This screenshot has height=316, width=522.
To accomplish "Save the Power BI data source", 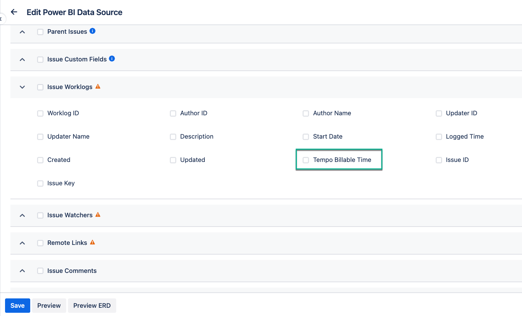I will pos(17,305).
